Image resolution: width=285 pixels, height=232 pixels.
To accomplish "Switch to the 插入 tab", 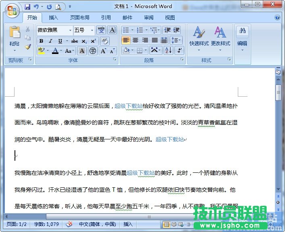I will (x=53, y=18).
